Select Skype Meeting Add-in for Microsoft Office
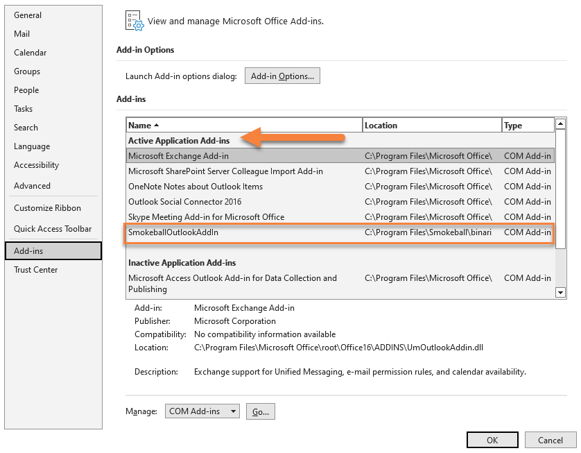Viewport: 581px width, 453px height. (x=340, y=217)
